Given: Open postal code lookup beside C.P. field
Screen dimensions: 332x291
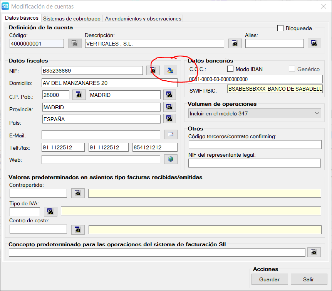Looking at the screenshot, I should [79, 95].
